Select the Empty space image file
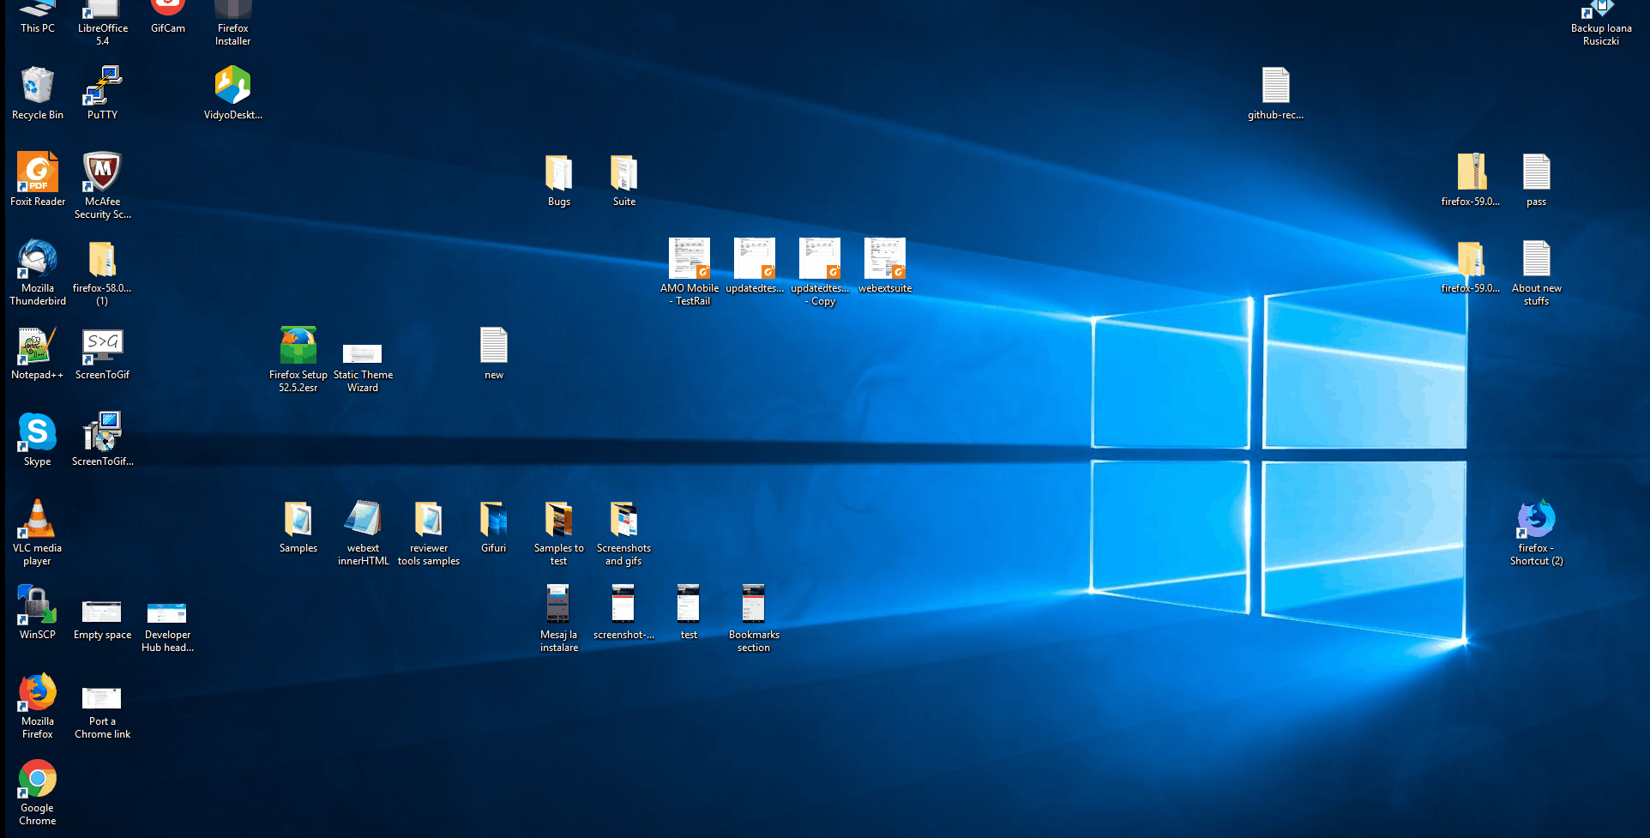The height and width of the screenshot is (838, 1650). [103, 620]
